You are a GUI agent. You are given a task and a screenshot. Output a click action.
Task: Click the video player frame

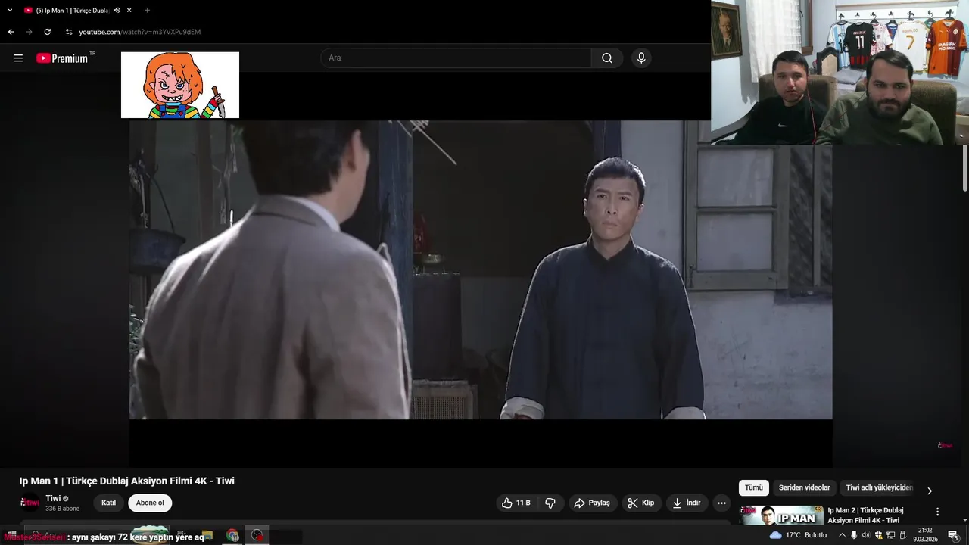point(481,270)
